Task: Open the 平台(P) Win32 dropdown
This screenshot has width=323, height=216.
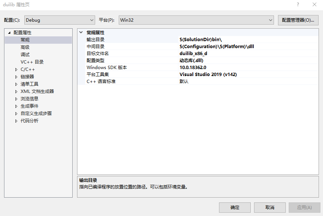Action: [x=196, y=20]
